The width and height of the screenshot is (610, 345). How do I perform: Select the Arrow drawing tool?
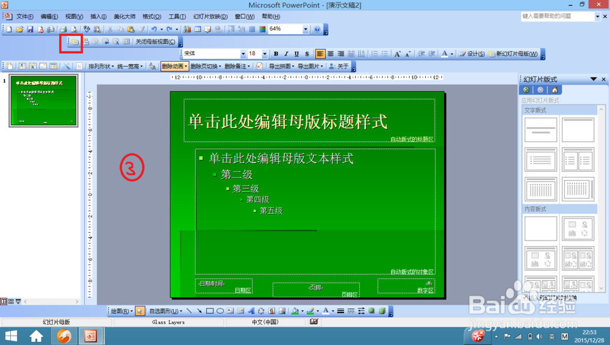point(199,311)
